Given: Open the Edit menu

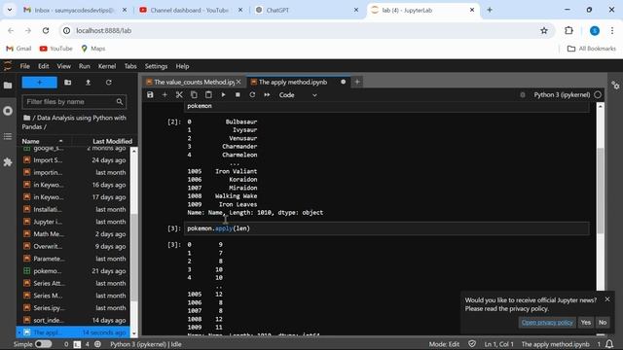Looking at the screenshot, I should [x=43, y=66].
